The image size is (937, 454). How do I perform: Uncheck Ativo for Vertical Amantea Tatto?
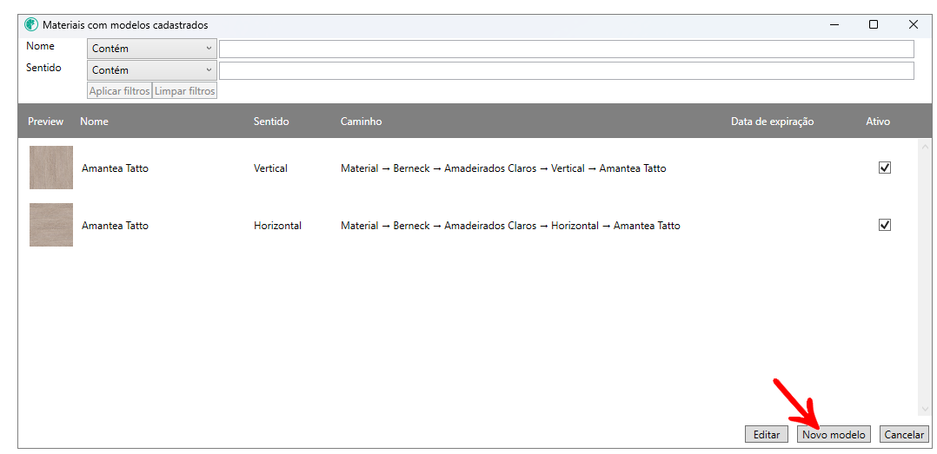(885, 168)
